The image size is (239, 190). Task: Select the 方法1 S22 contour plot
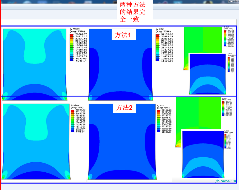click(x=121, y=68)
